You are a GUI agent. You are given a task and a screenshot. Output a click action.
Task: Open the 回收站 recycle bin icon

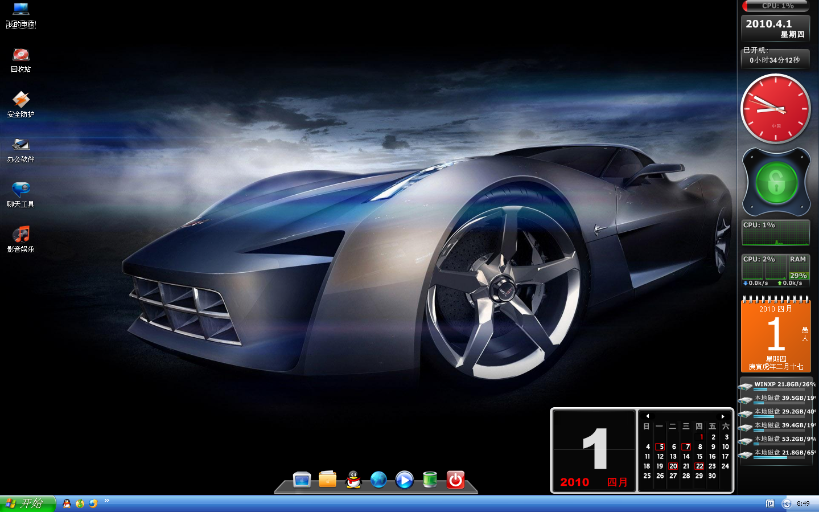click(21, 60)
